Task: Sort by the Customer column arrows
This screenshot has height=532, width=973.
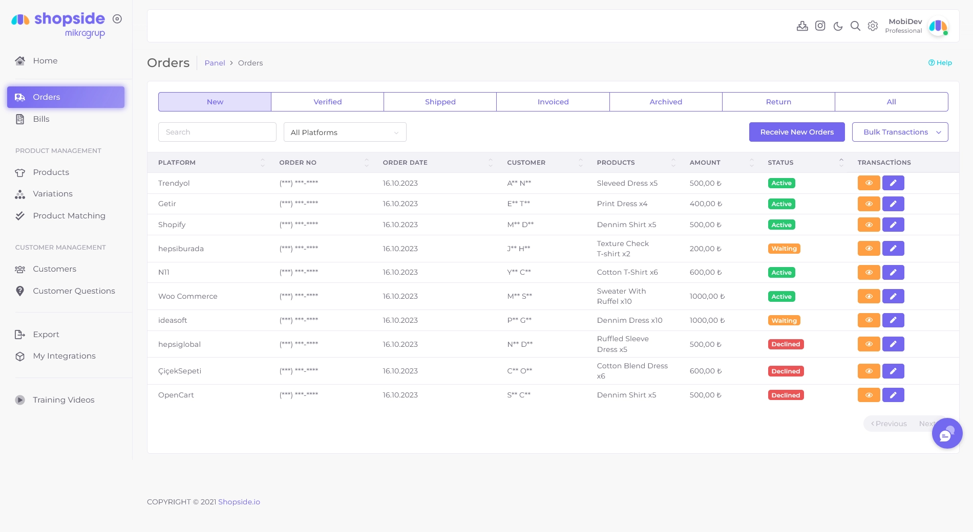Action: coord(581,163)
